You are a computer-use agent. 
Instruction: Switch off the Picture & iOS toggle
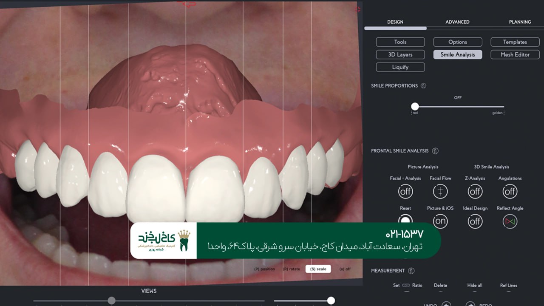pos(440,221)
